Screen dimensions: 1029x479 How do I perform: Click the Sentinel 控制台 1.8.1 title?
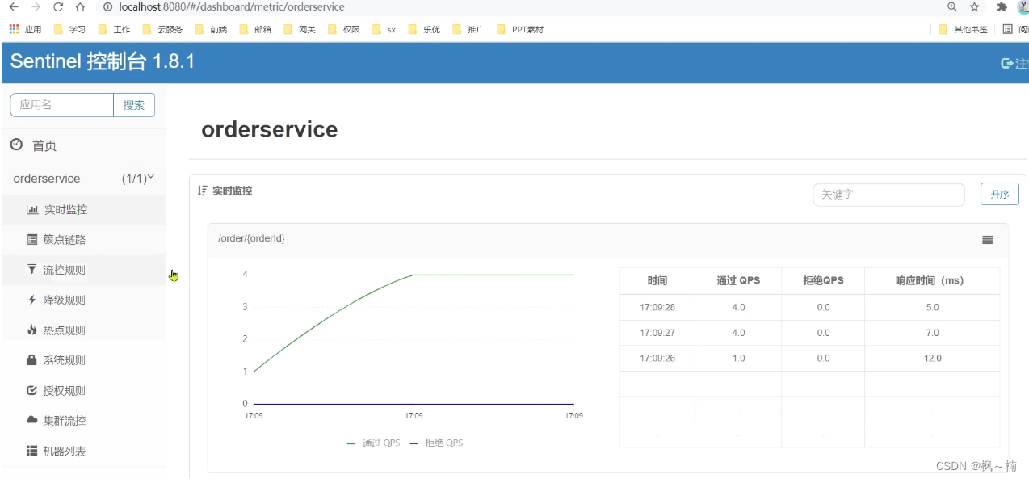coord(103,61)
